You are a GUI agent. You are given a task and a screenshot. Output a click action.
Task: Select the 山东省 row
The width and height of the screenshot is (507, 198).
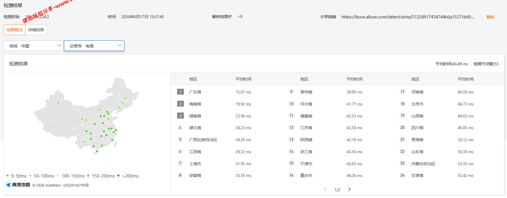[x=448, y=152]
